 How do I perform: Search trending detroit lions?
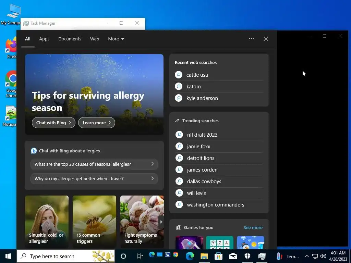coord(219,158)
